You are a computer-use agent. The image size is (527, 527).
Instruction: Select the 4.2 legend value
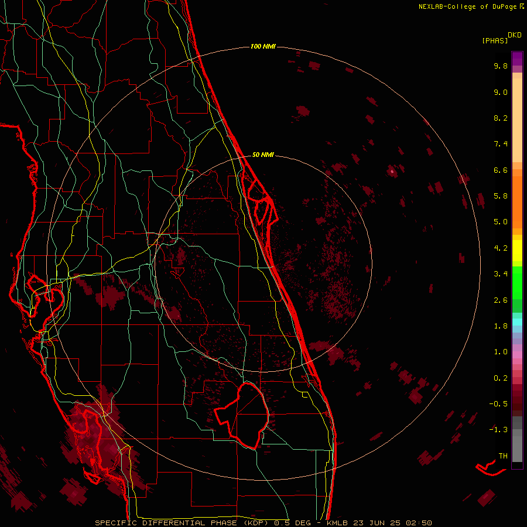pyautogui.click(x=501, y=248)
